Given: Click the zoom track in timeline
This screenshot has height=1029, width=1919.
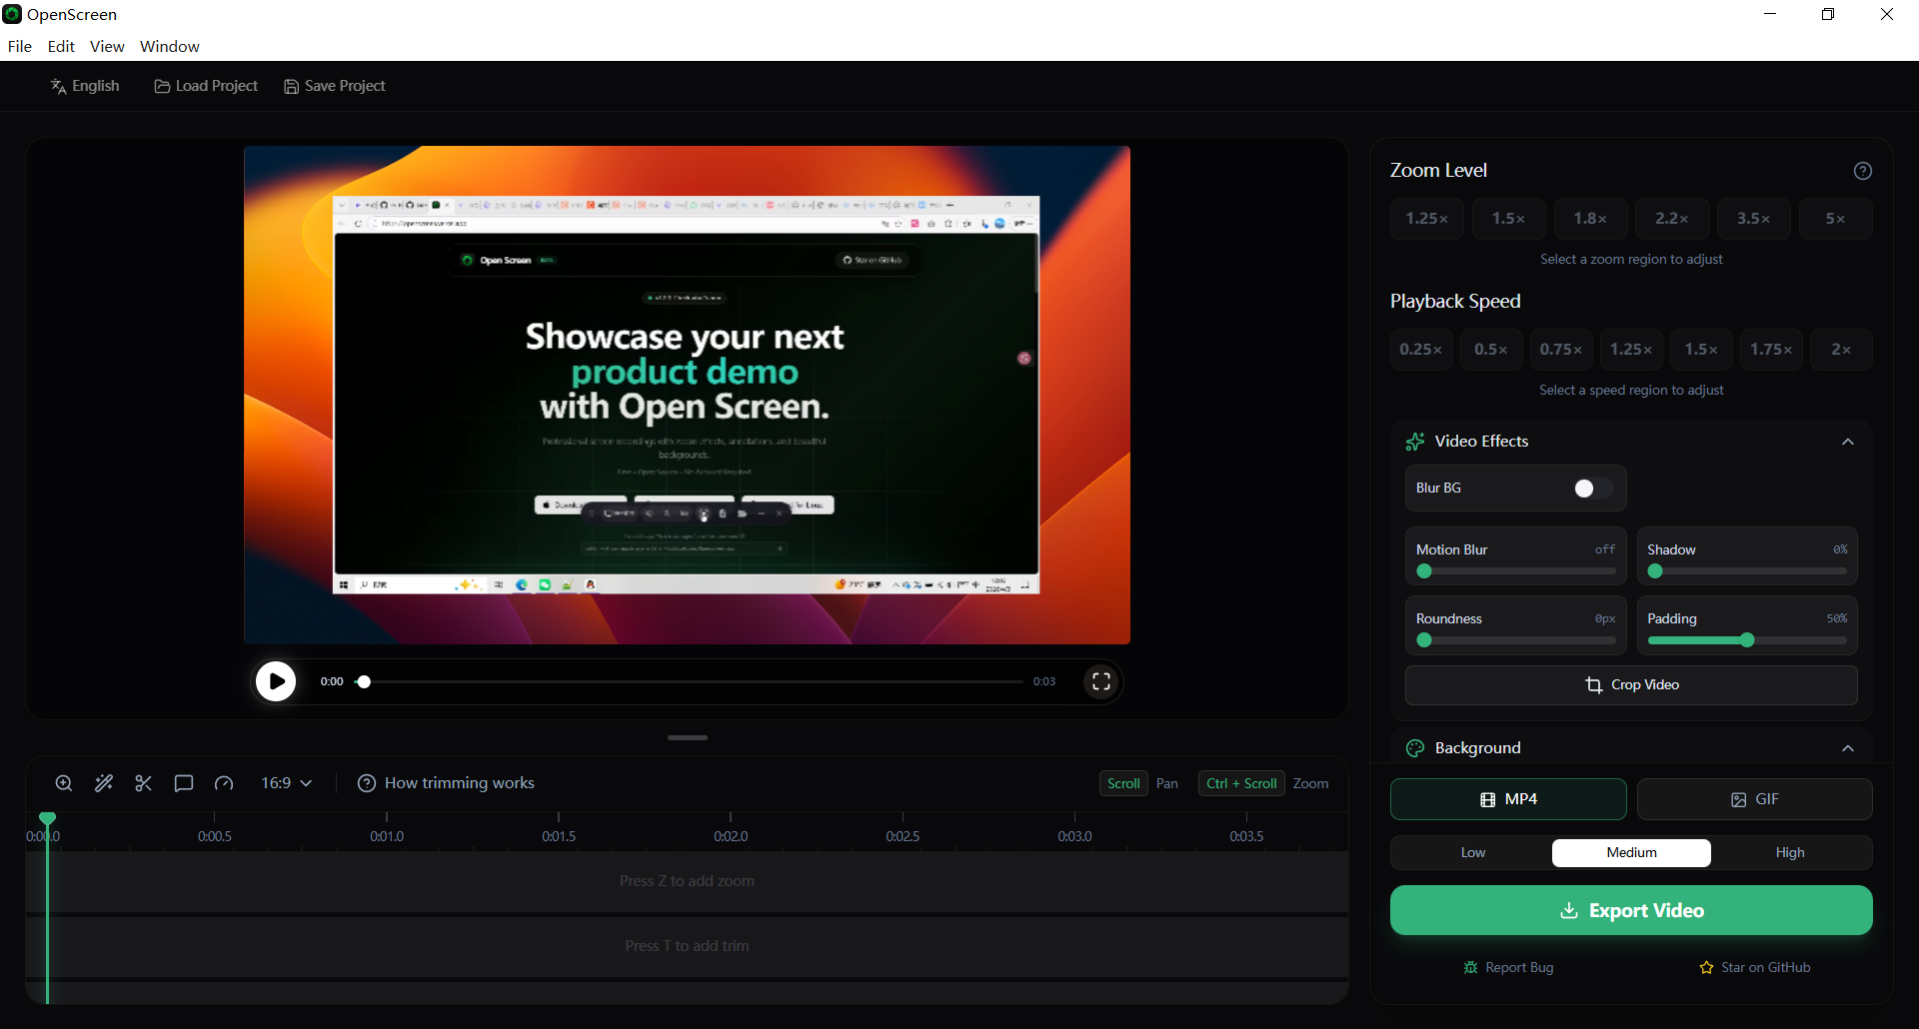Looking at the screenshot, I should 687,881.
